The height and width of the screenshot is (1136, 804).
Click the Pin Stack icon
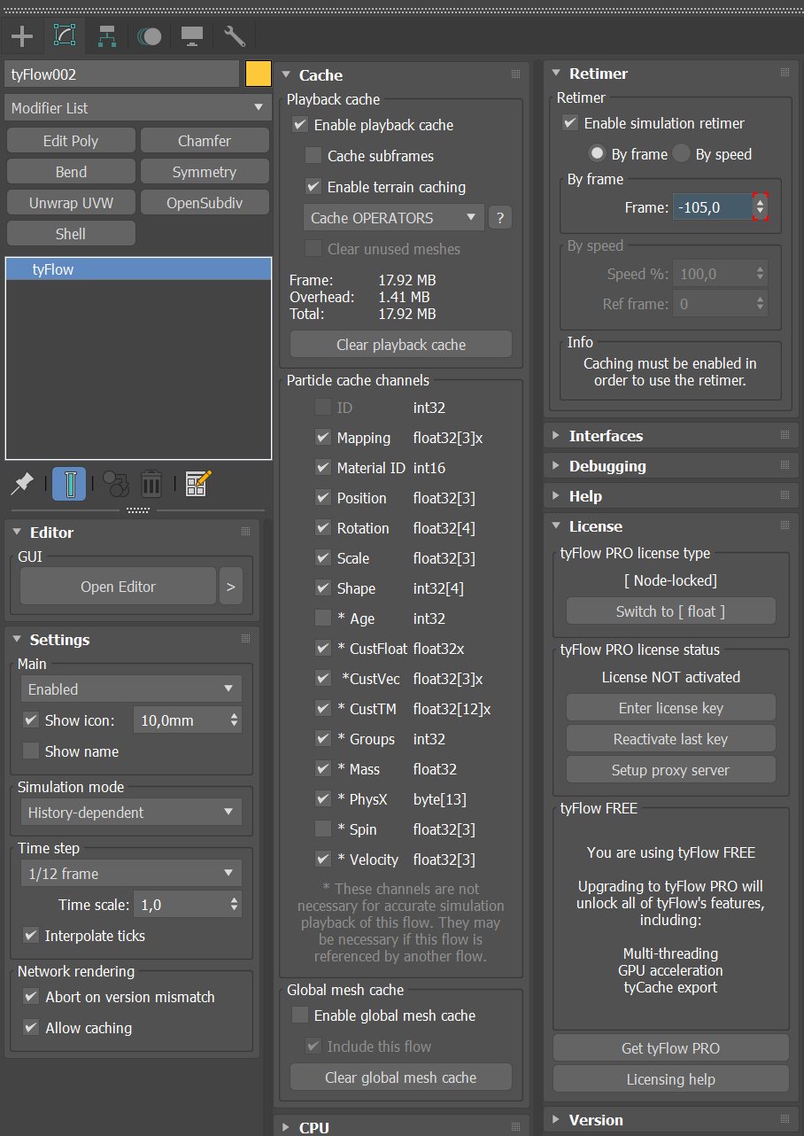click(22, 484)
